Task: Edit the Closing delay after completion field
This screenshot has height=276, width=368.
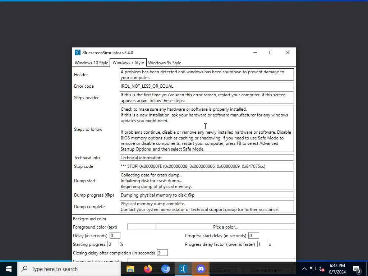Action: pyautogui.click(x=162, y=253)
